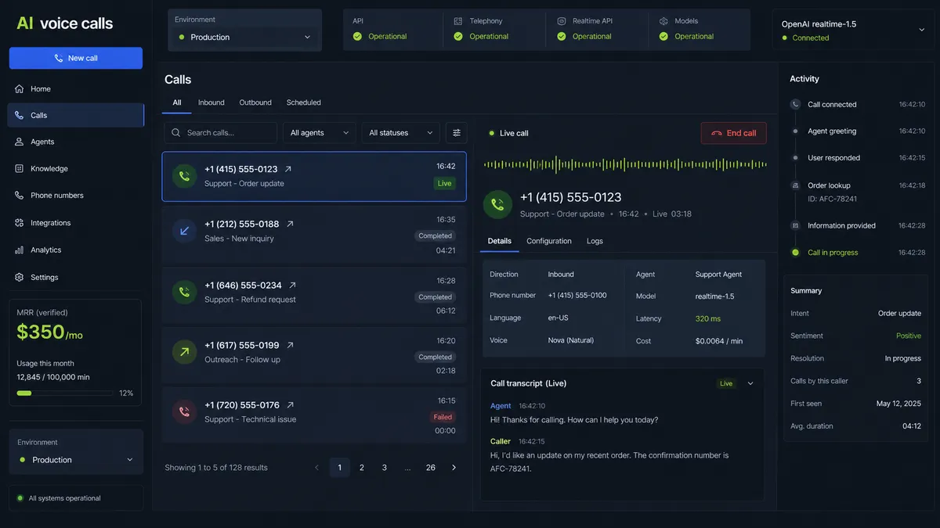Image resolution: width=940 pixels, height=528 pixels.
Task: Click the live call audio waveform
Action: (x=625, y=164)
